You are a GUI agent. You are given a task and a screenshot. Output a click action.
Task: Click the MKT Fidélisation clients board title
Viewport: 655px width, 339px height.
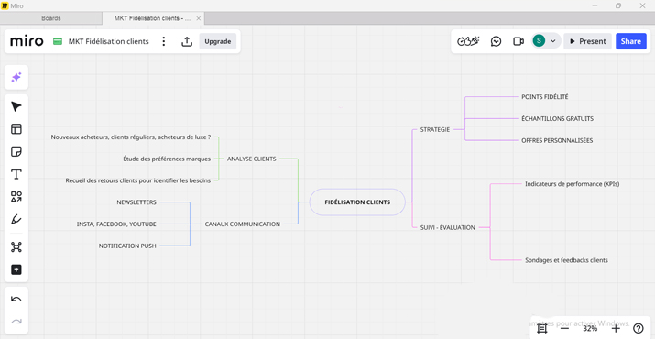tap(109, 41)
